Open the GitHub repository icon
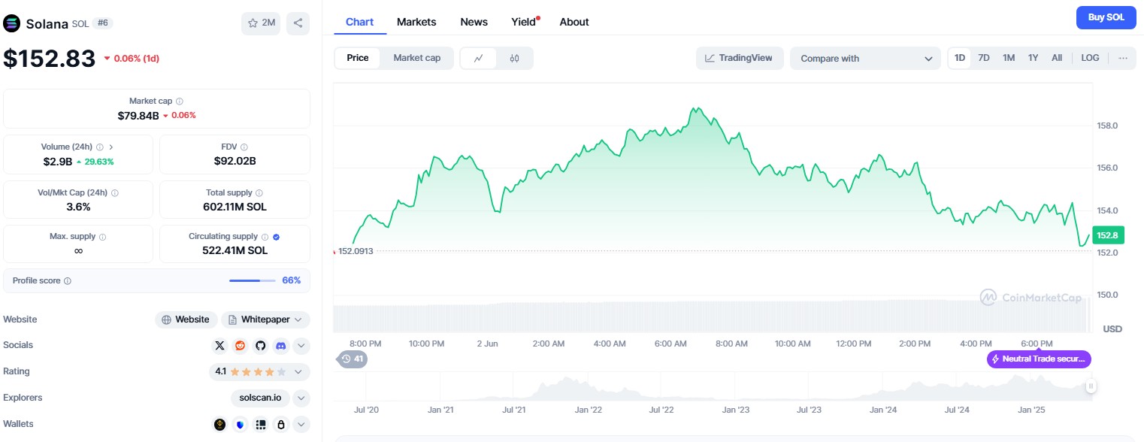This screenshot has width=1144, height=442. pos(261,346)
